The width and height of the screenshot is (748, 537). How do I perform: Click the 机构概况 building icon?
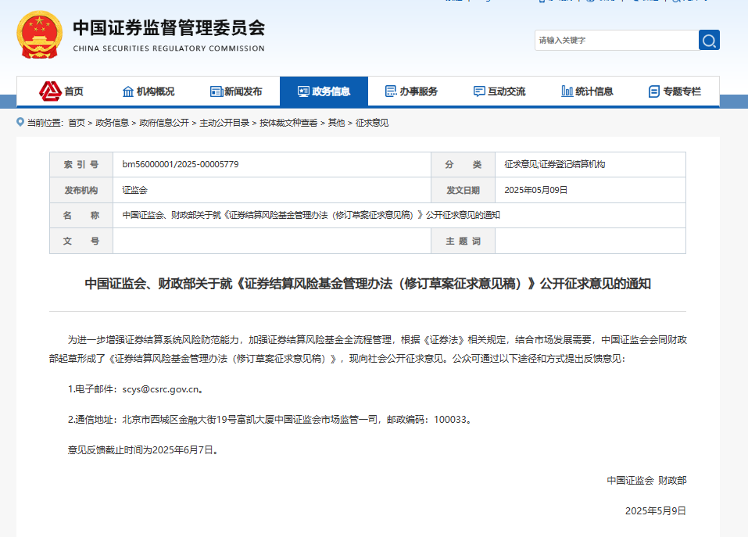(x=128, y=91)
